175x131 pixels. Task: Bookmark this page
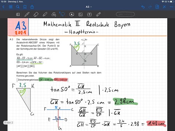25,7
